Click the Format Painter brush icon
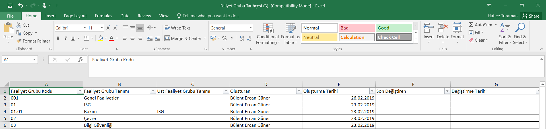Image resolution: width=546 pixels, height=129 pixels. pyautogui.click(x=19, y=41)
